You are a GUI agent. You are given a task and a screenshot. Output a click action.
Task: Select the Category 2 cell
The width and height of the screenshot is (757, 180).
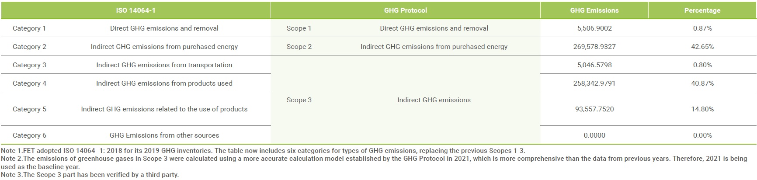[29, 47]
